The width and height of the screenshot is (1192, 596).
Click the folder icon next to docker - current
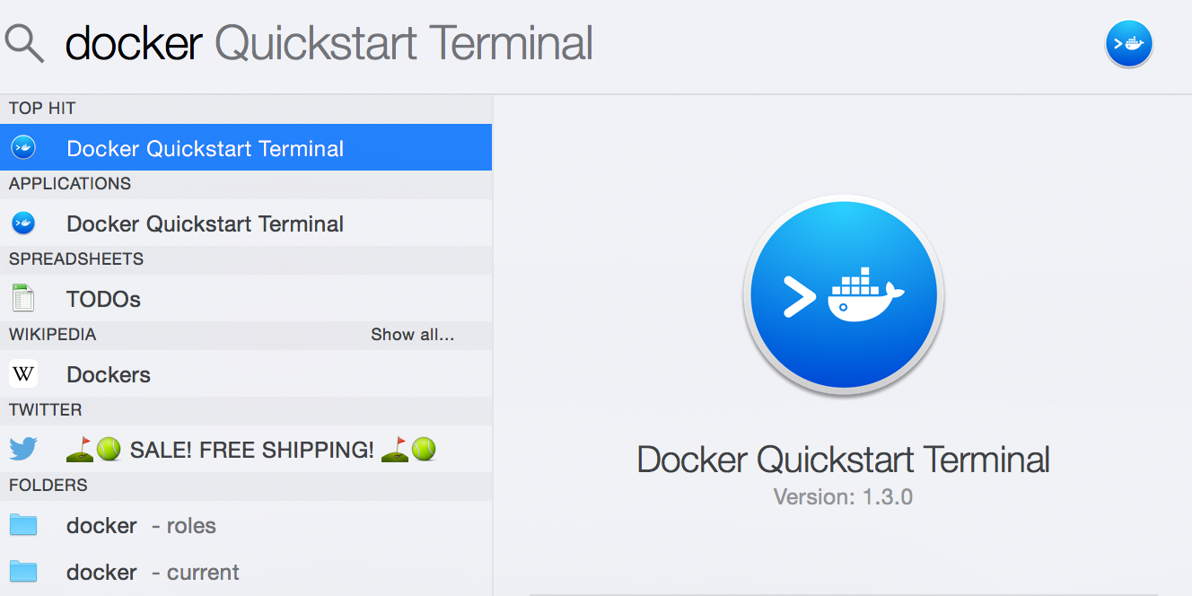coord(22,572)
